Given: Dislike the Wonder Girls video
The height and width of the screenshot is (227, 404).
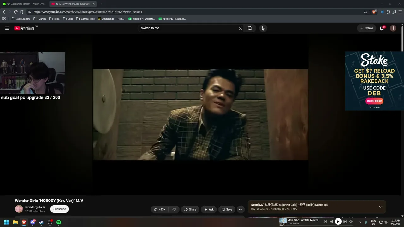Looking at the screenshot, I should pyautogui.click(x=174, y=209).
